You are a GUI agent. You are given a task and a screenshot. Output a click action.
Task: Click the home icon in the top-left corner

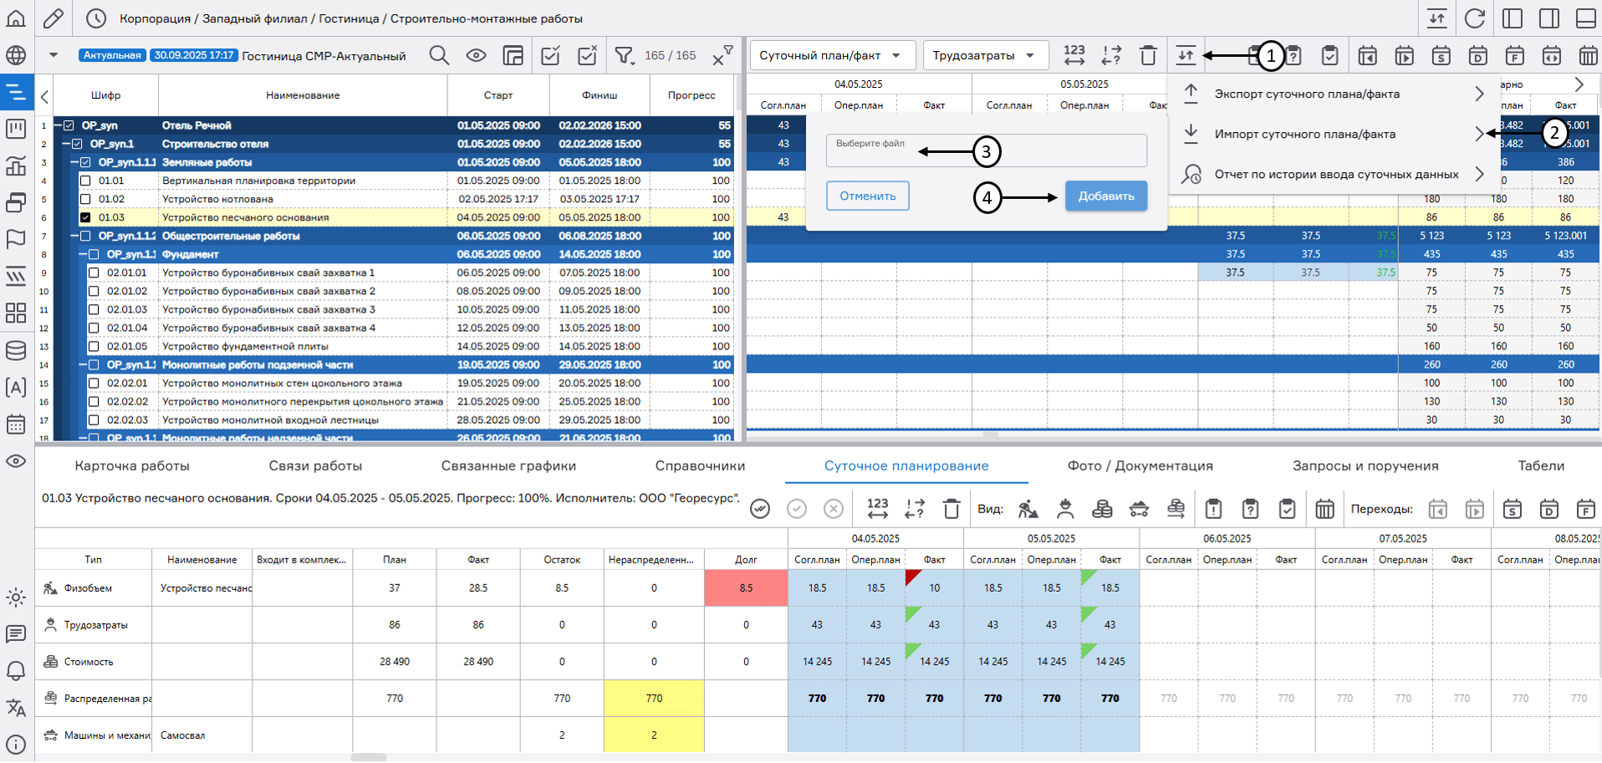16,18
